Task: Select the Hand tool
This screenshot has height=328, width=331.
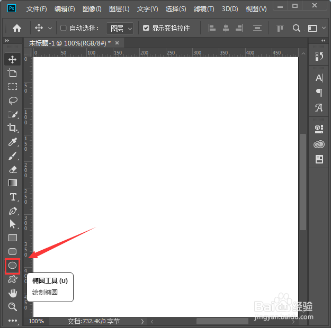Action: (13, 293)
